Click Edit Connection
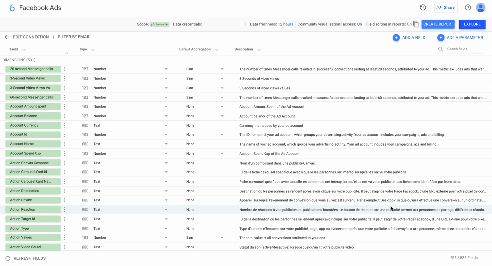 31,37
